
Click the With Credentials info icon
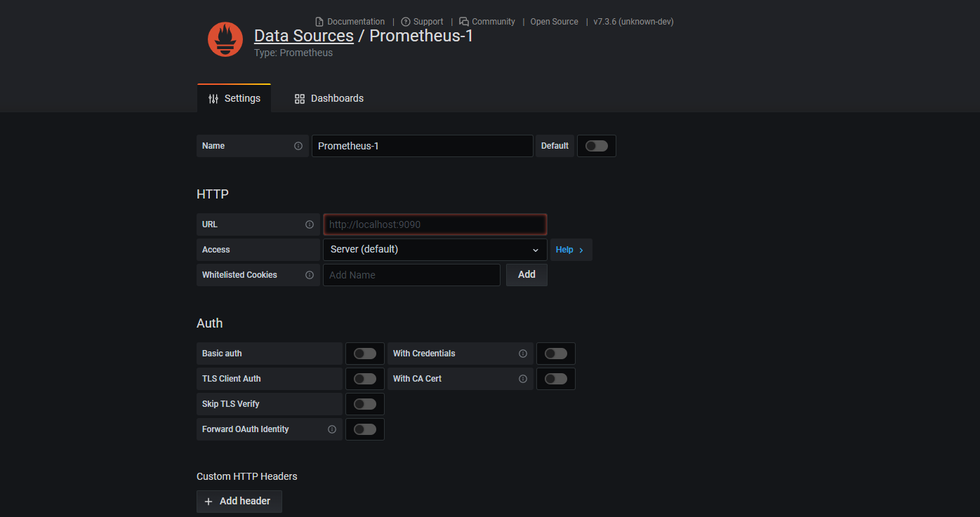click(523, 354)
